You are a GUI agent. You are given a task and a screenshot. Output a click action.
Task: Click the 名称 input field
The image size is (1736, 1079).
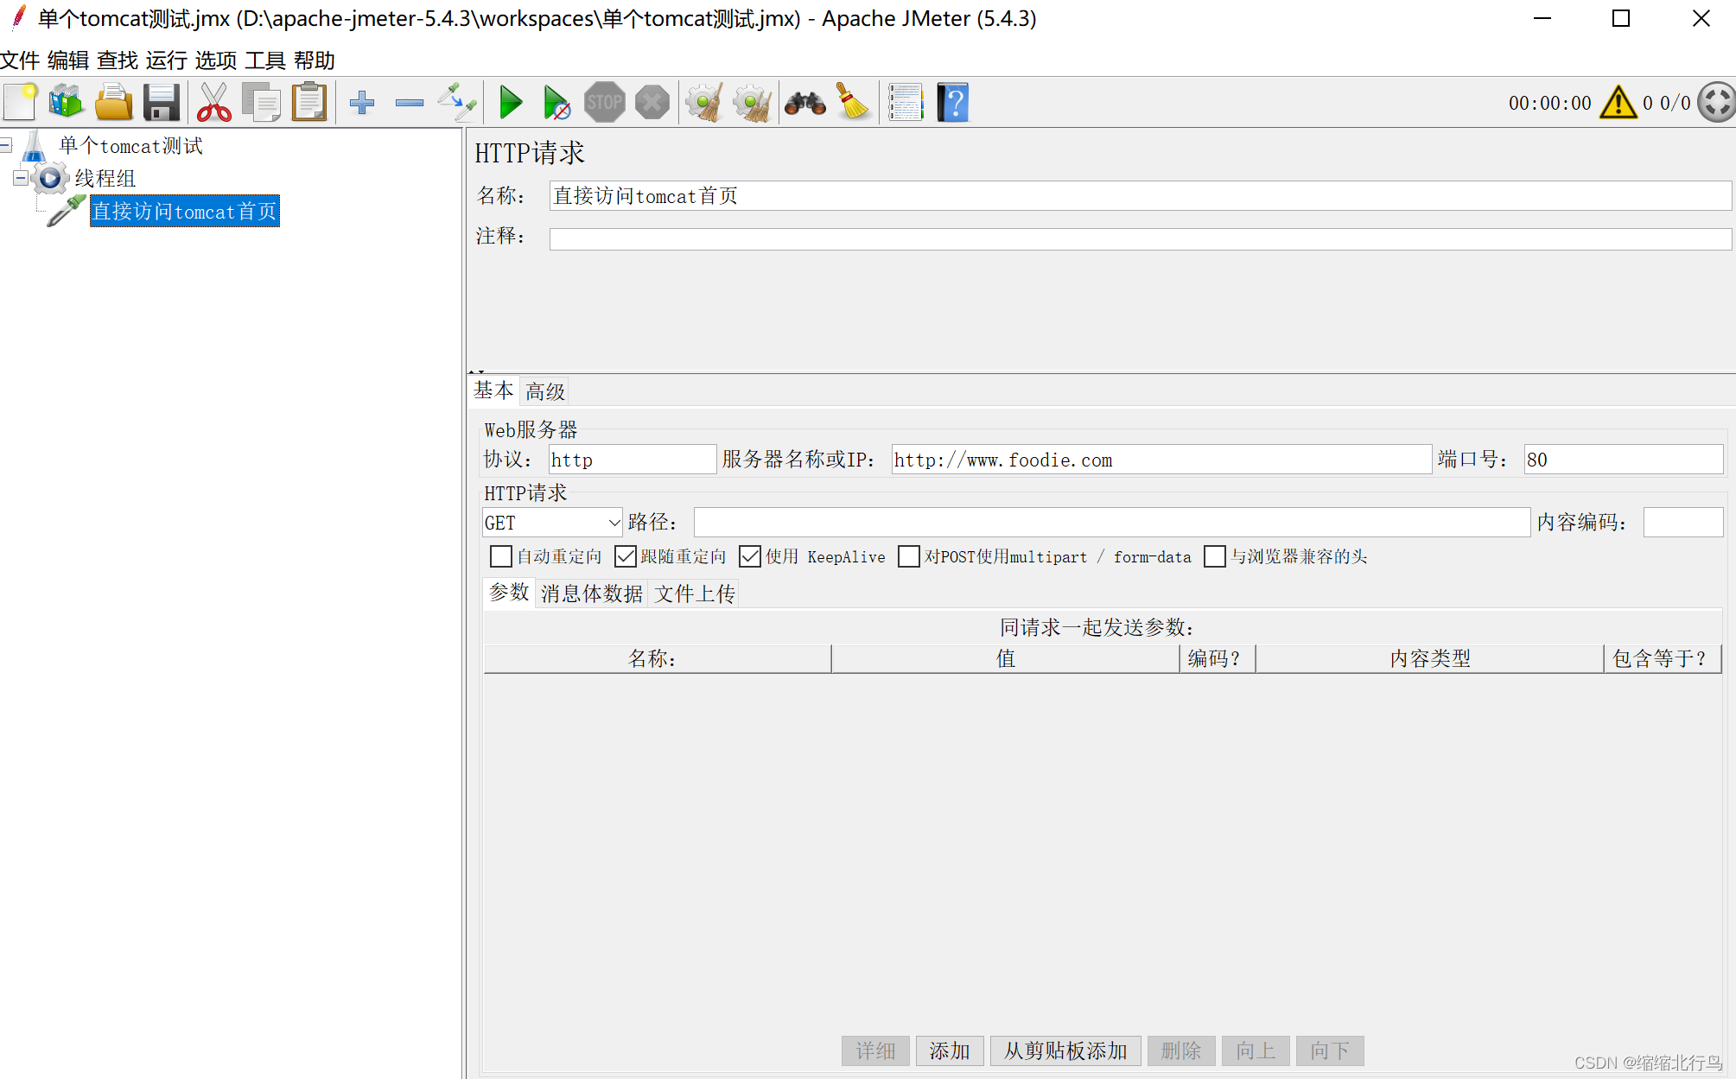pos(1141,196)
